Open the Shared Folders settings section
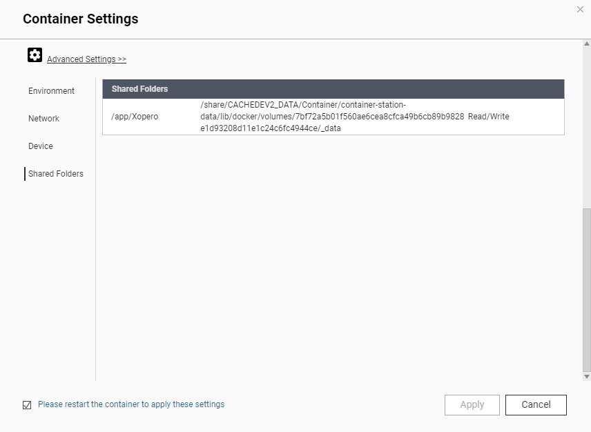This screenshot has width=591, height=432. click(x=55, y=173)
